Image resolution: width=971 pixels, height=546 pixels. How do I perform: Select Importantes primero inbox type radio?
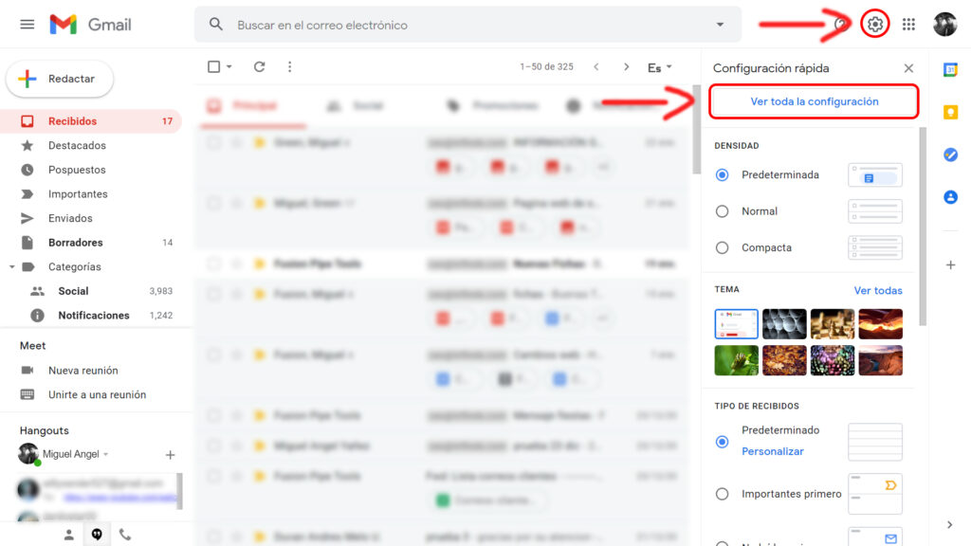(722, 494)
